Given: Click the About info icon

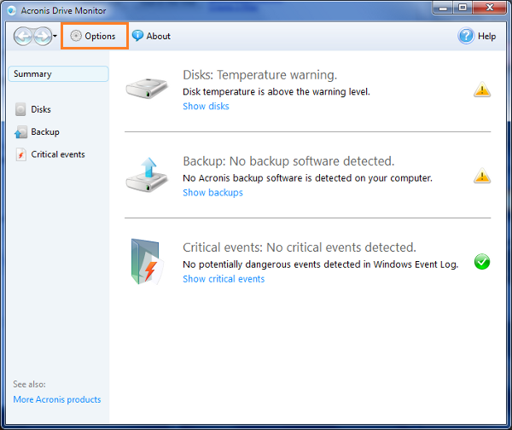Looking at the screenshot, I should (137, 36).
